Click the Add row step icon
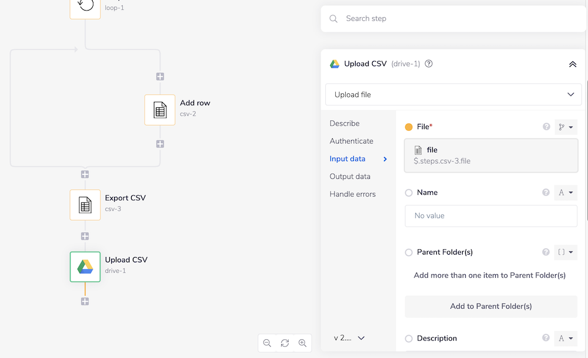 point(160,110)
